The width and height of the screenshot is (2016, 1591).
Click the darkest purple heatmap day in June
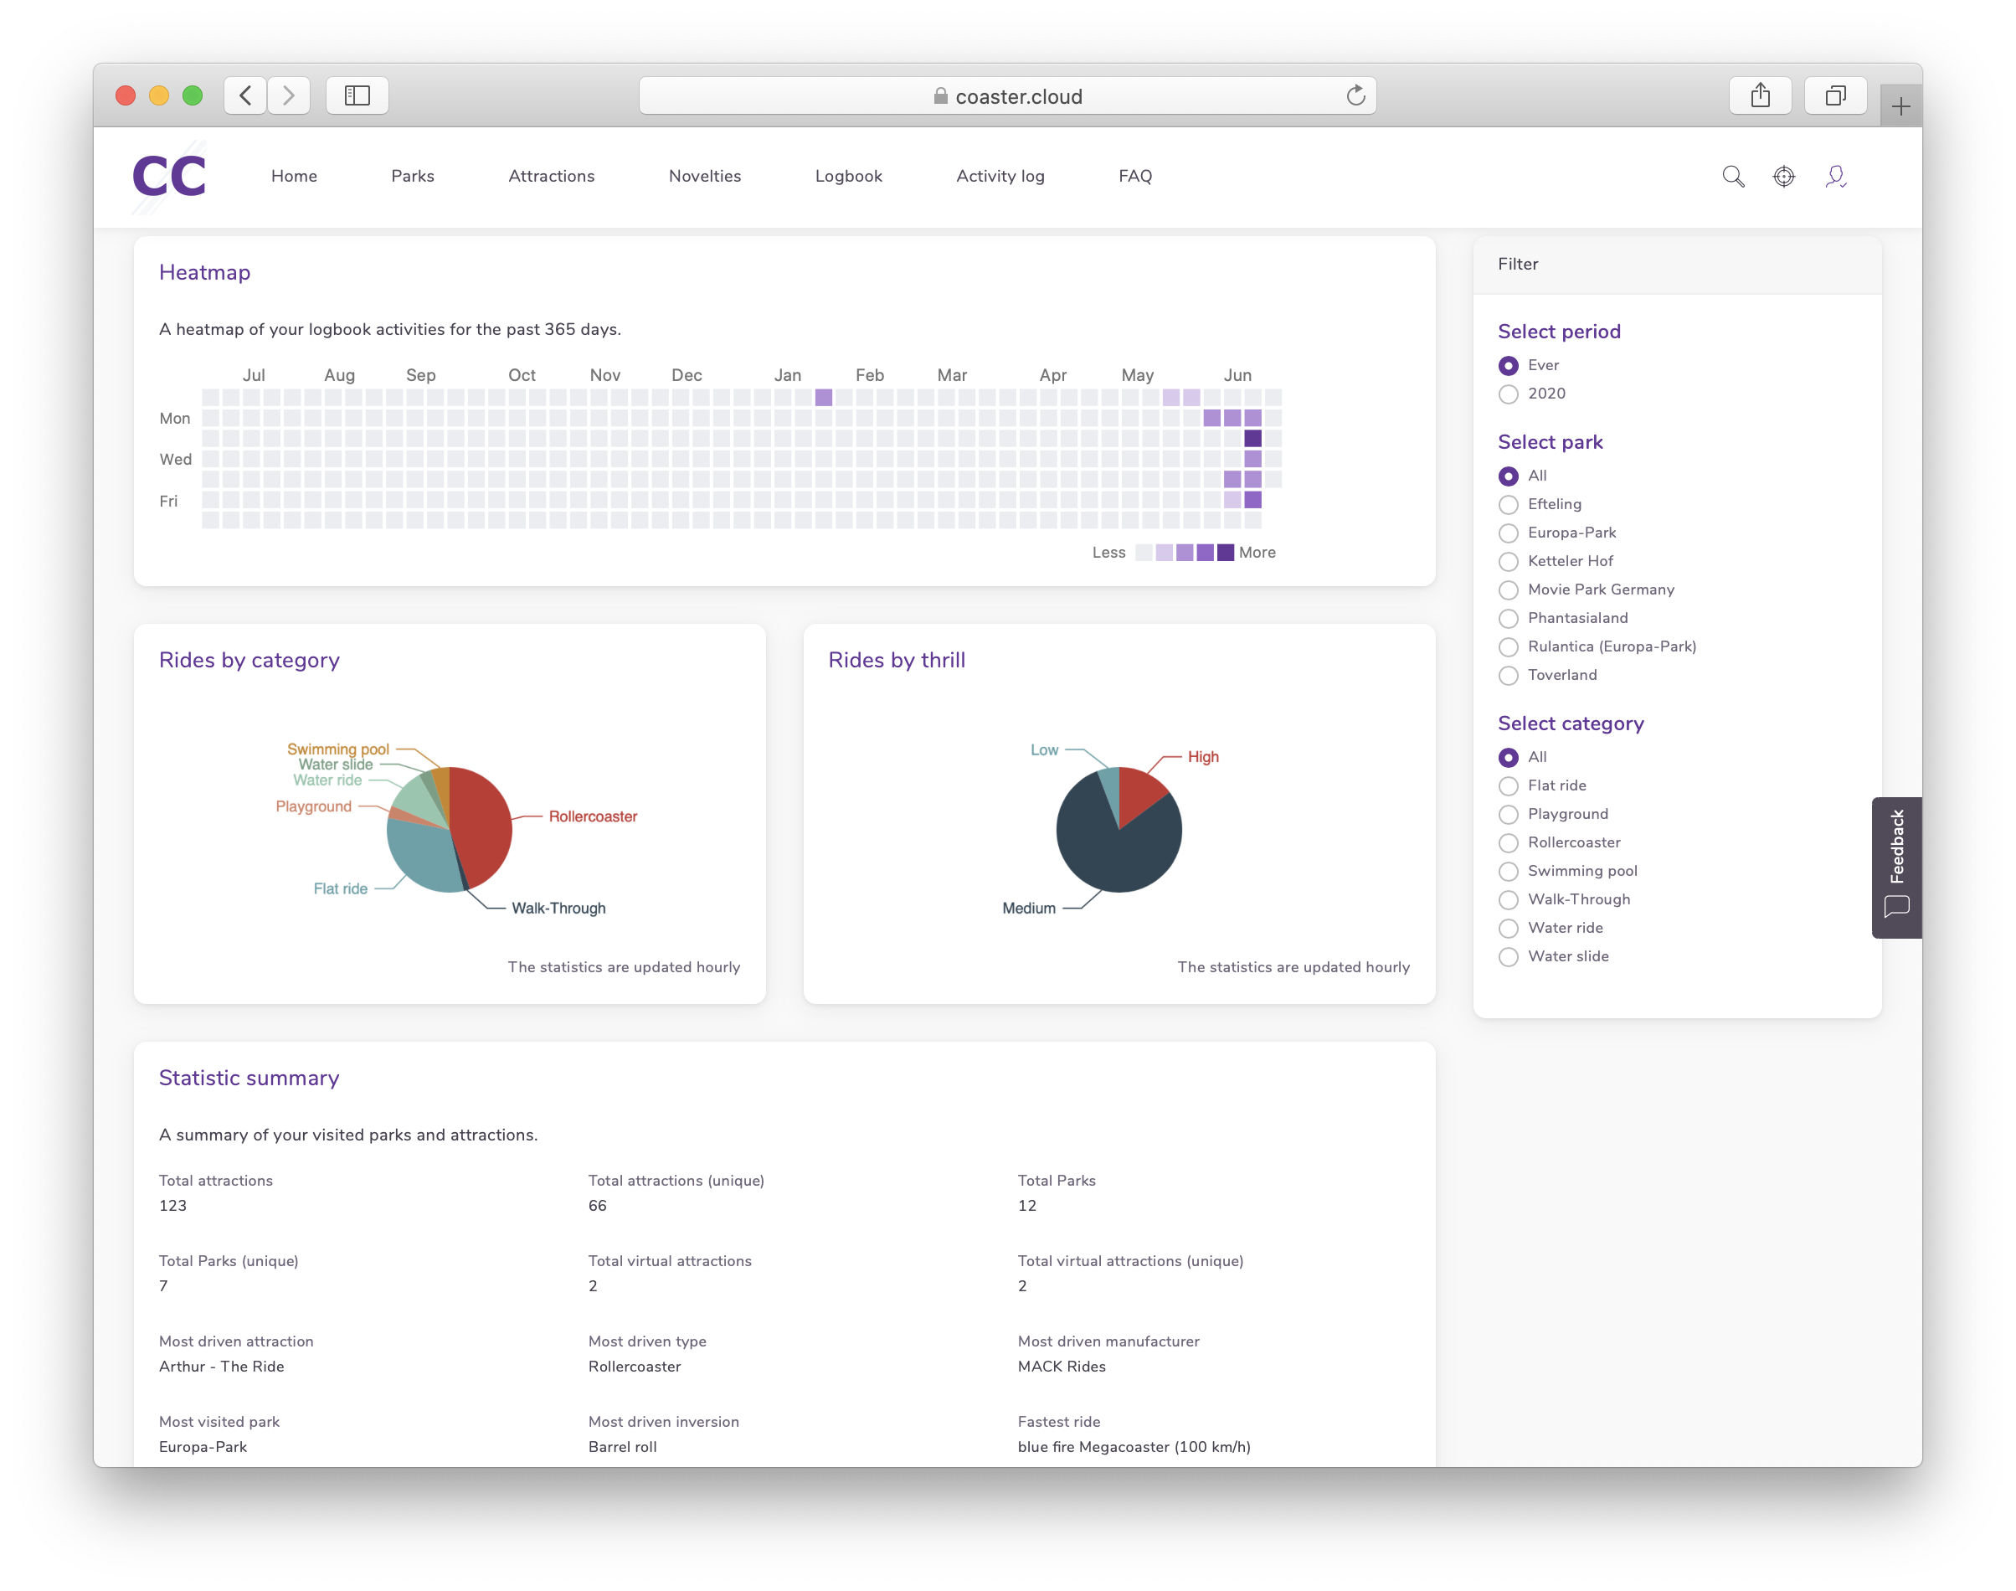1252,438
